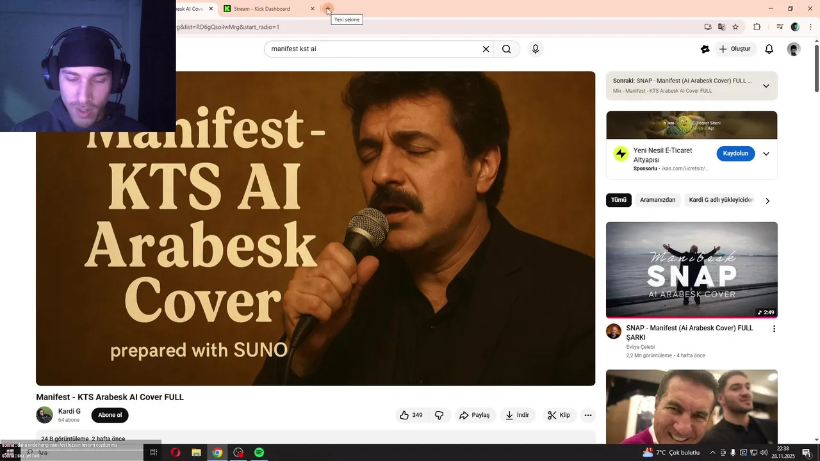
Task: Open OBS Studio from taskbar
Action: pos(238,453)
